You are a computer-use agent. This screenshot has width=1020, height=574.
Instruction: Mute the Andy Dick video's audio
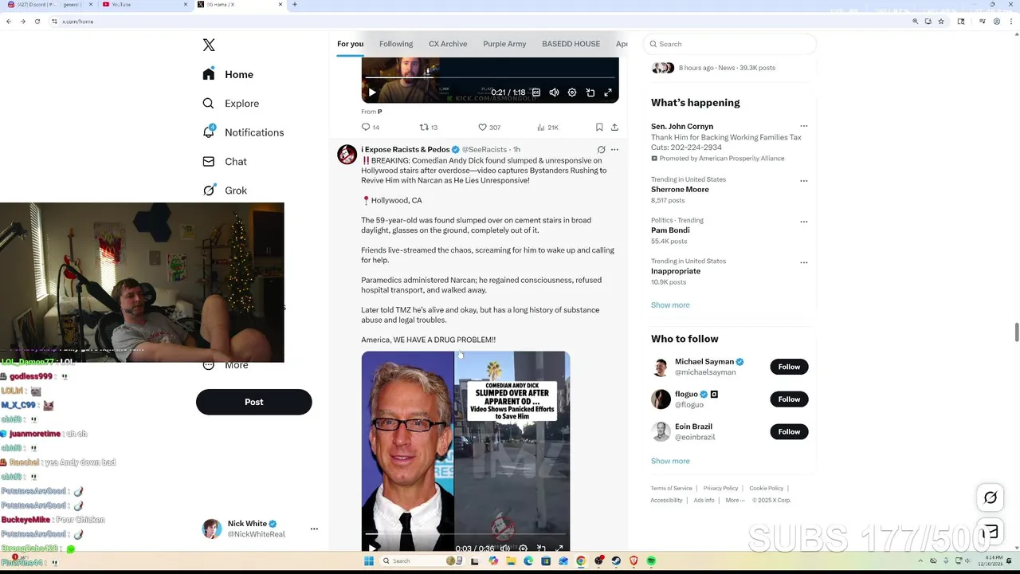505,548
